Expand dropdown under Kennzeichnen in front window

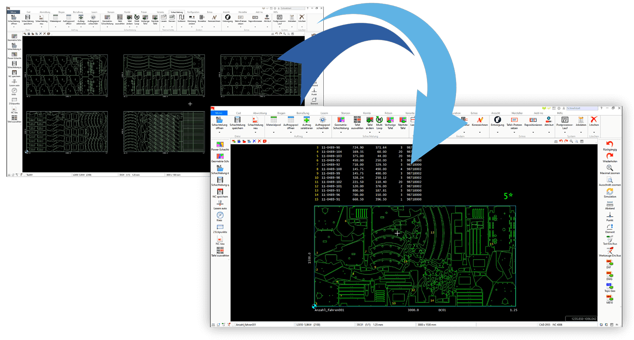479,132
